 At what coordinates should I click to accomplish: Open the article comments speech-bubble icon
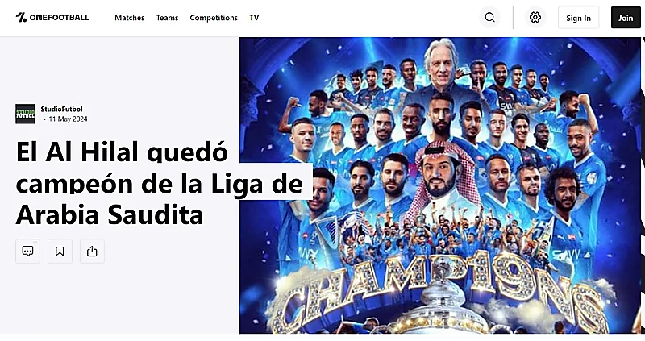[x=27, y=251]
